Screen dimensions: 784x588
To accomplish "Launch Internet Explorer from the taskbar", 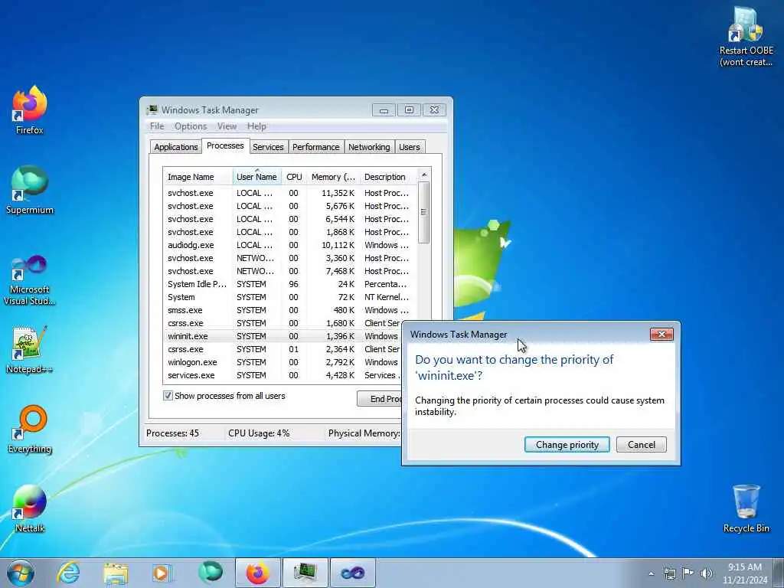I will pos(68,573).
